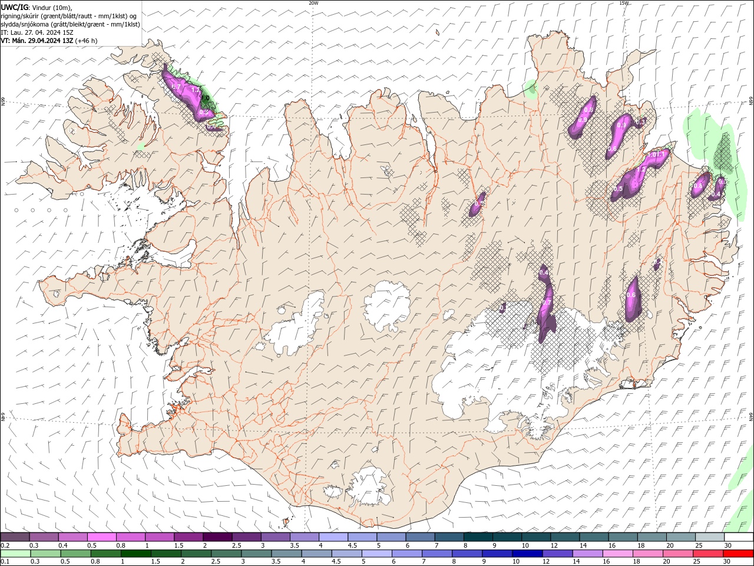The width and height of the screenshot is (754, 566).
Task: Click the 1.5 dark green swatch, lower legend
Action: coord(166,554)
